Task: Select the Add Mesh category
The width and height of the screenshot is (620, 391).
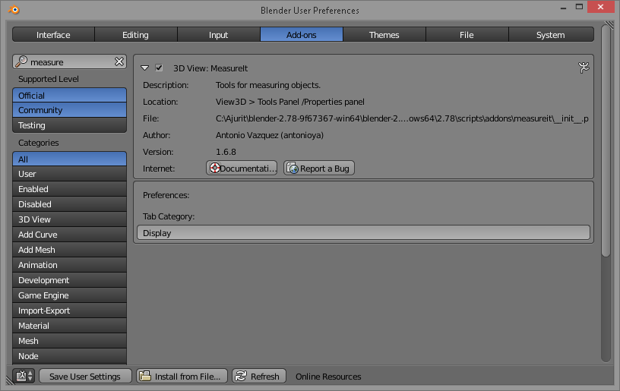Action: point(70,250)
